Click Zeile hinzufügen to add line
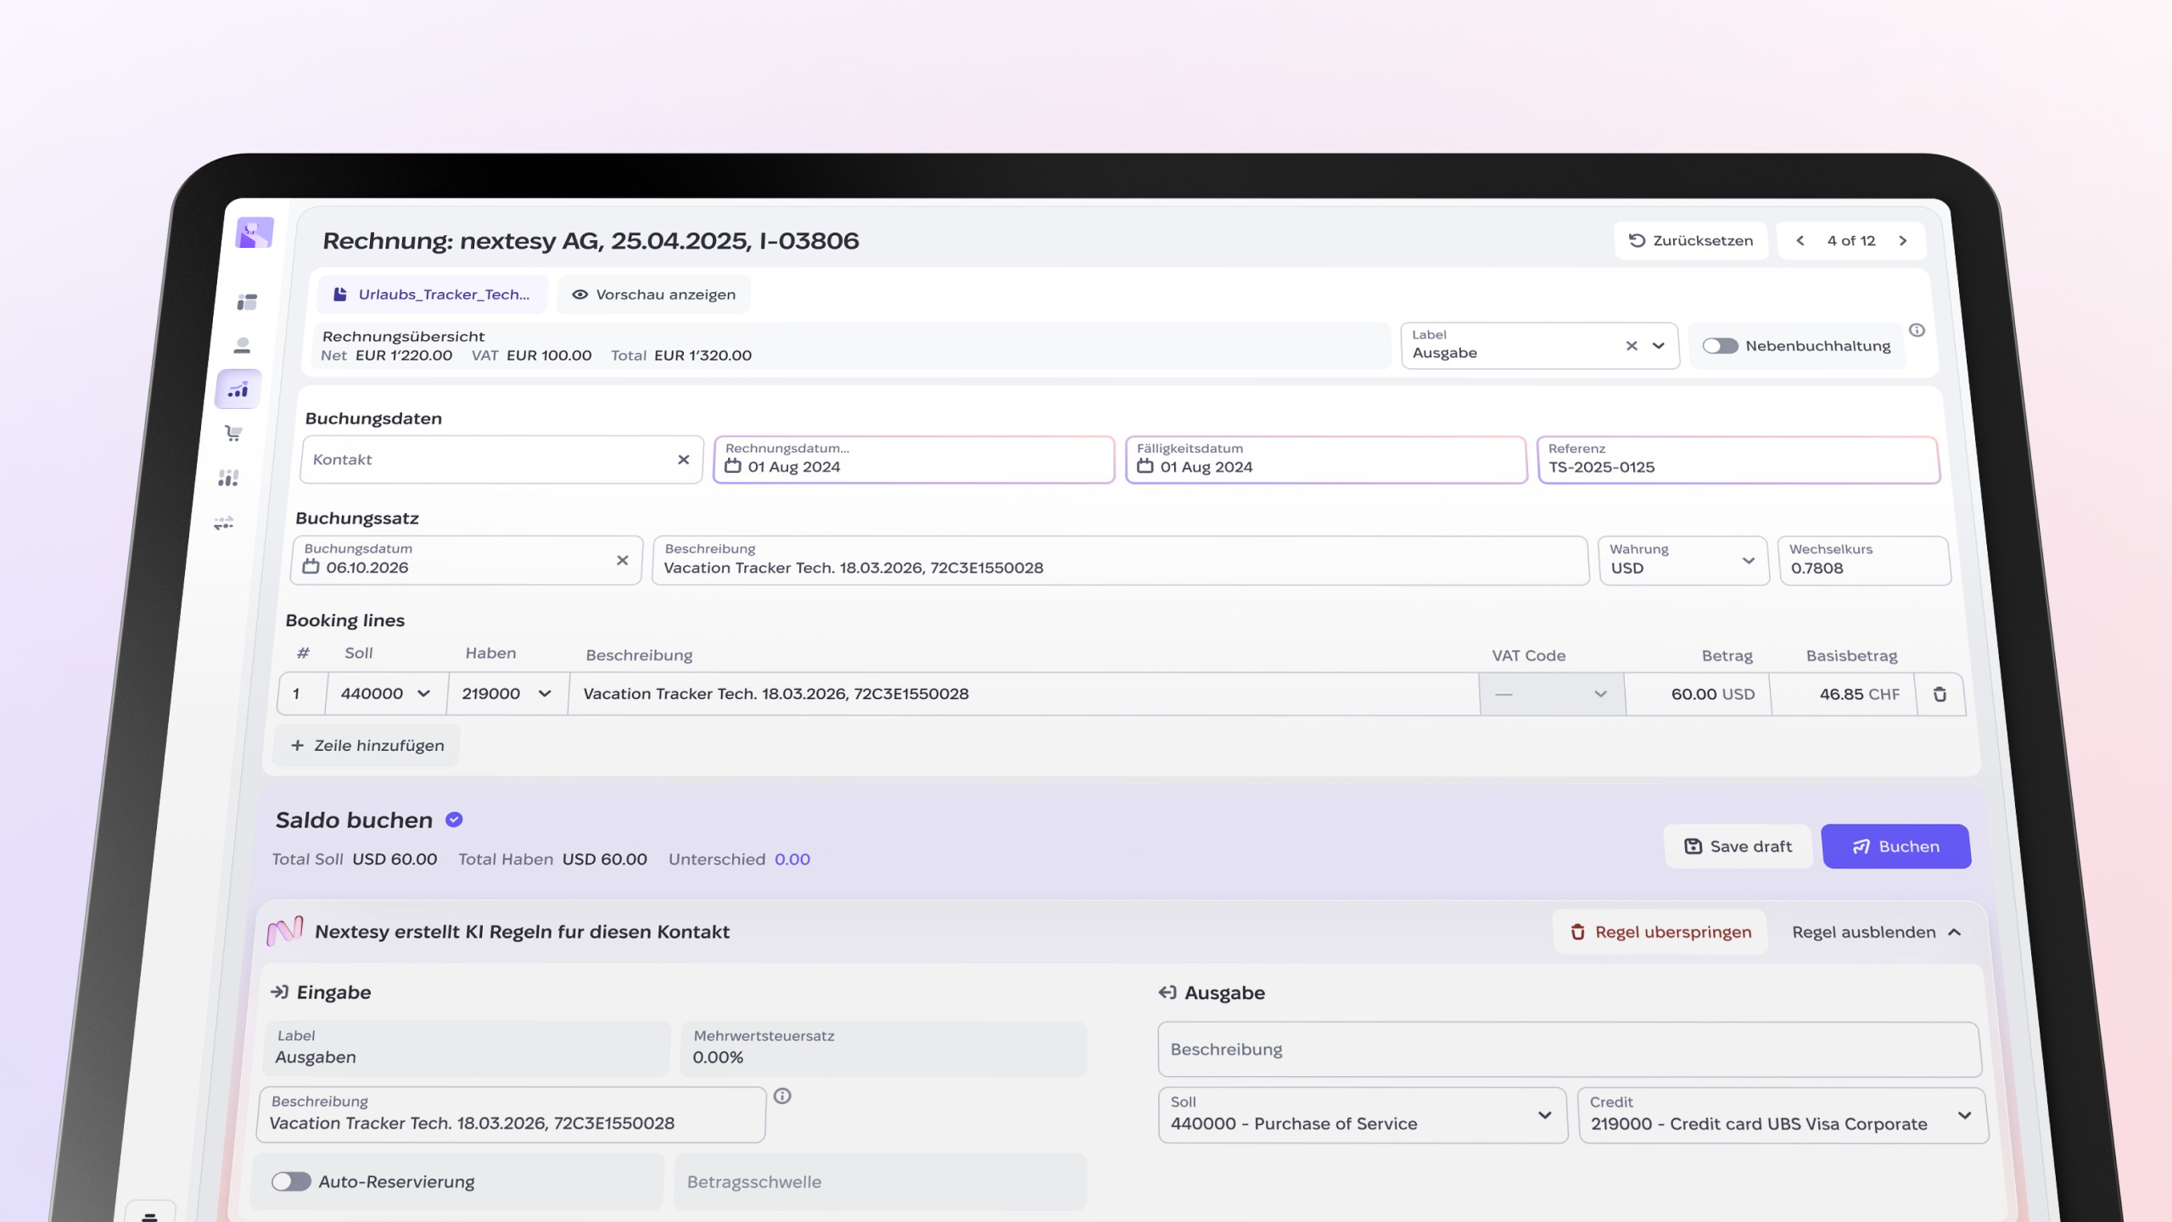Image resolution: width=2172 pixels, height=1222 pixels. coord(367,745)
